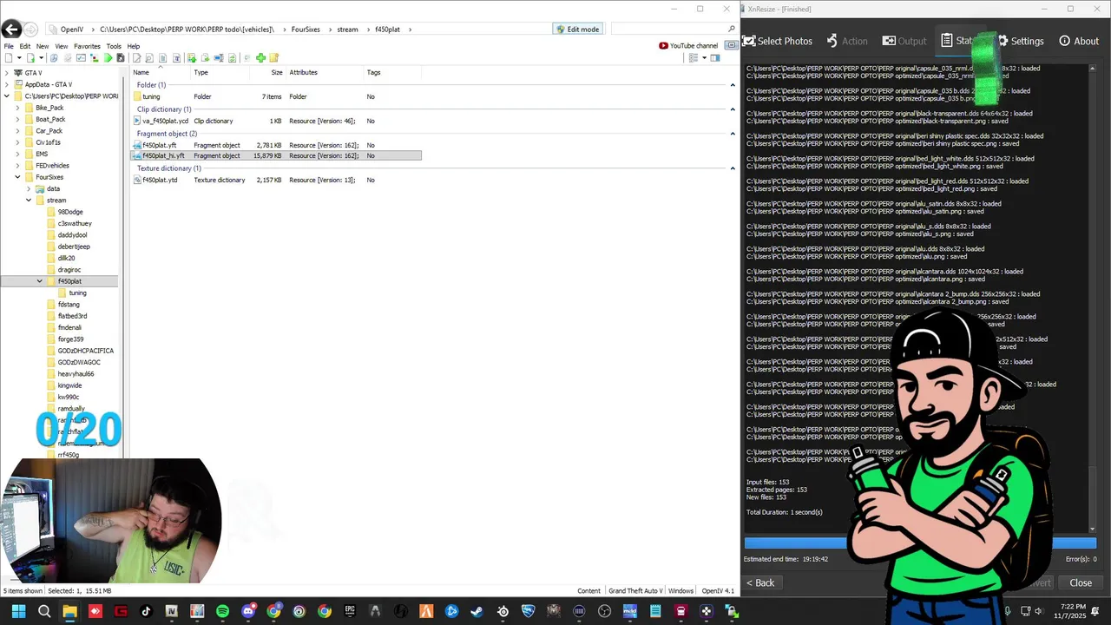The width and height of the screenshot is (1111, 625).
Task: Click the About info icon in XnResize
Action: coord(1064,41)
